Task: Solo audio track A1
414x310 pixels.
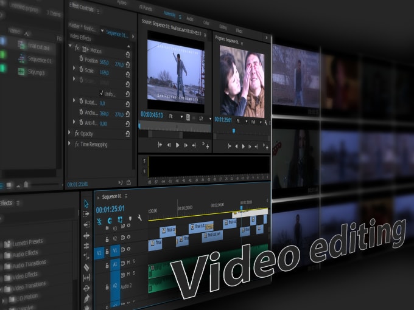Action: tap(134, 261)
